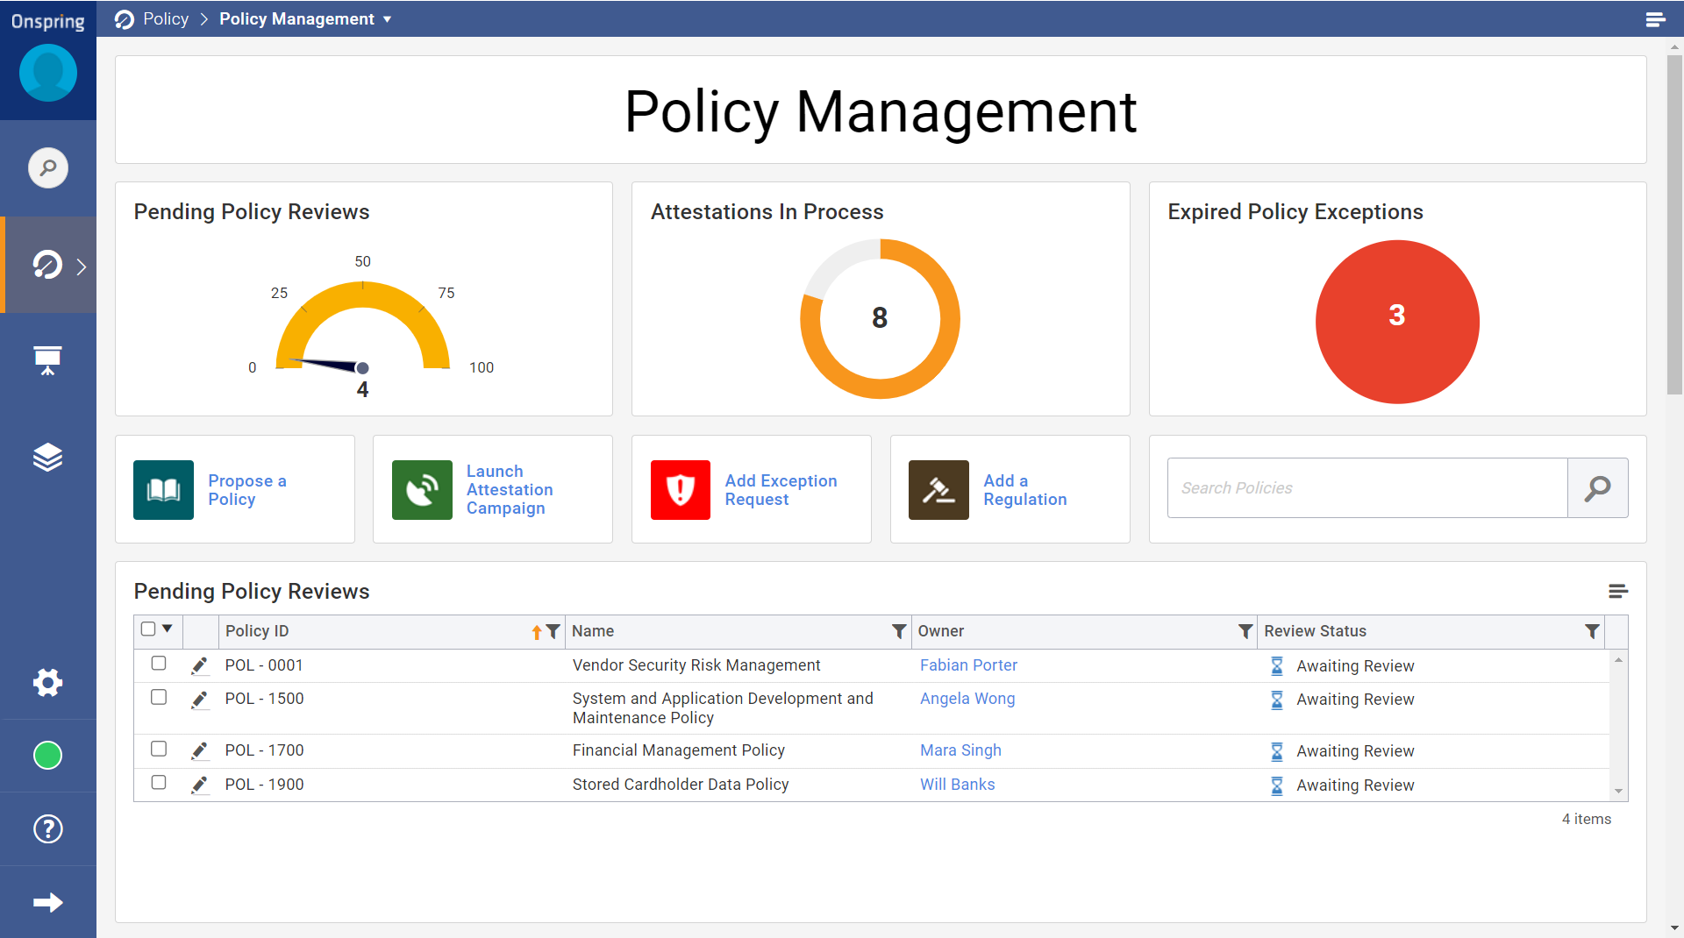The height and width of the screenshot is (938, 1684).
Task: Click the arrow icon at sidebar bottom
Action: 48,902
